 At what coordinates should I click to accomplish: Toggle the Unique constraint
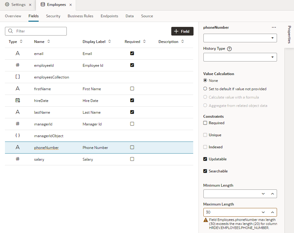point(205,135)
